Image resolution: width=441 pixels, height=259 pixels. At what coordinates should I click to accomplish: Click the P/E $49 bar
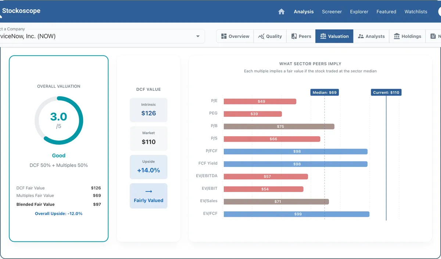(x=260, y=101)
